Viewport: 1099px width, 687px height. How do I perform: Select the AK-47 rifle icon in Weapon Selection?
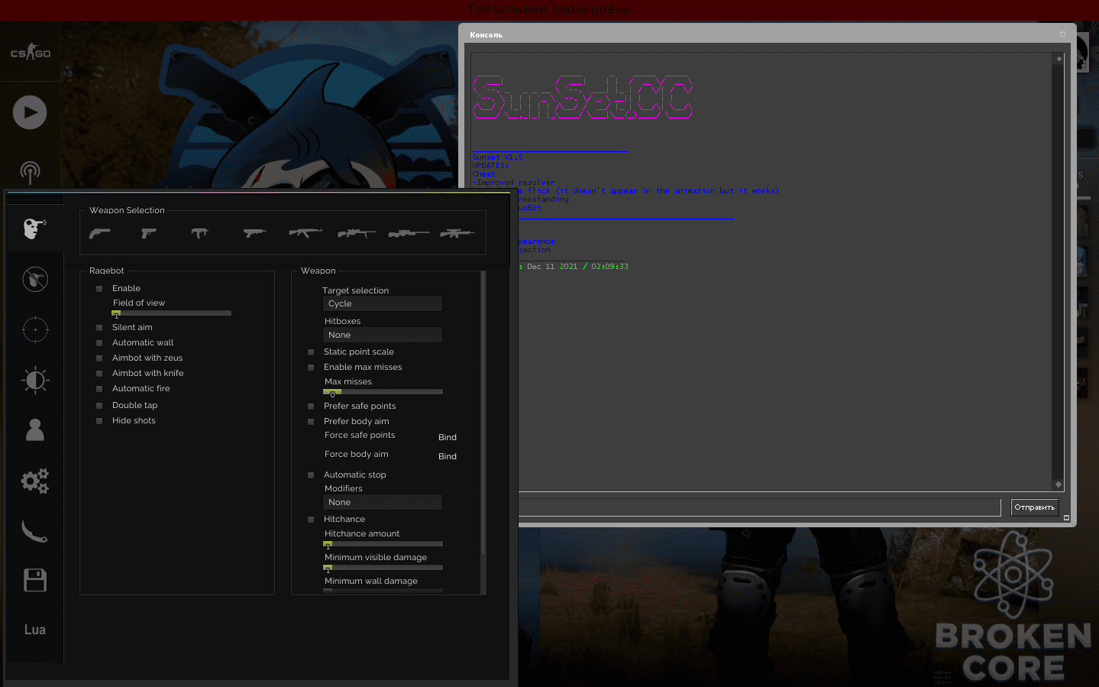click(305, 233)
